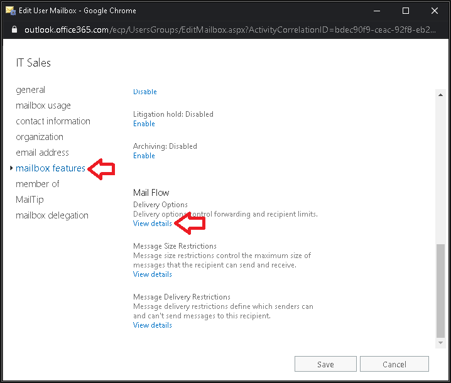Viewport: 451px width, 383px height.
Task: Click the lock icon in the address bar
Action: pos(14,30)
